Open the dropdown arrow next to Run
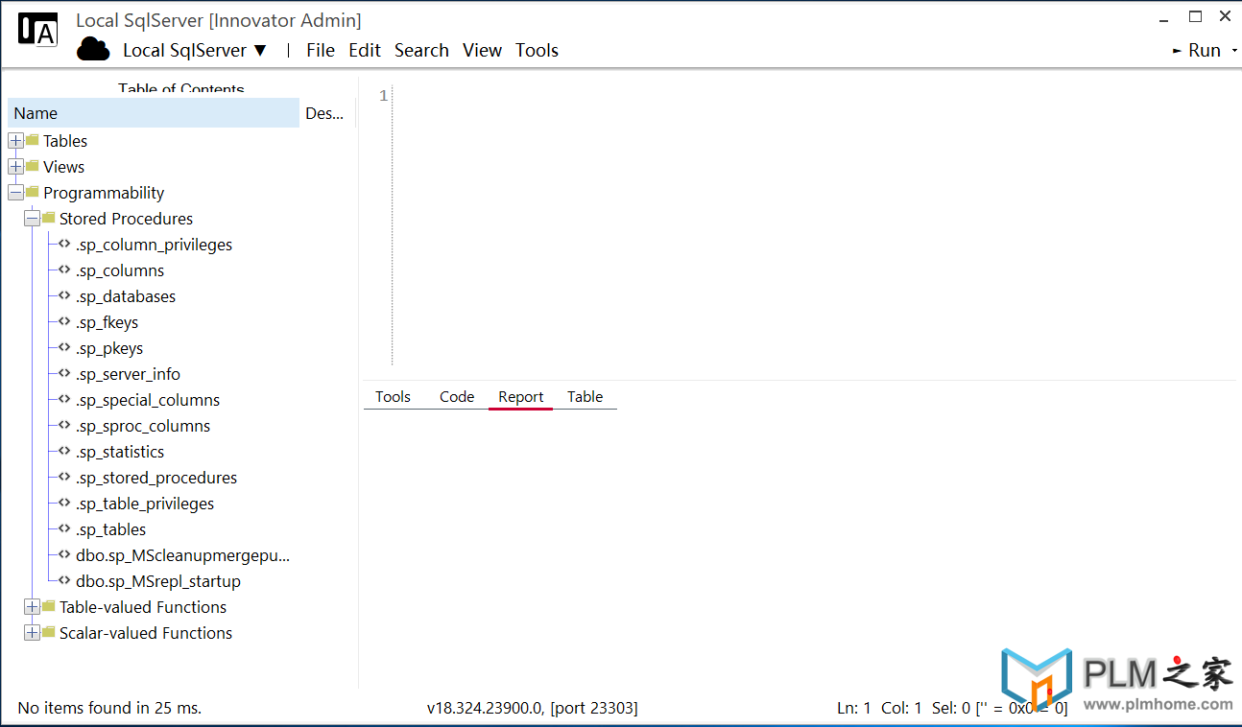This screenshot has height=727, width=1242. tap(1234, 51)
